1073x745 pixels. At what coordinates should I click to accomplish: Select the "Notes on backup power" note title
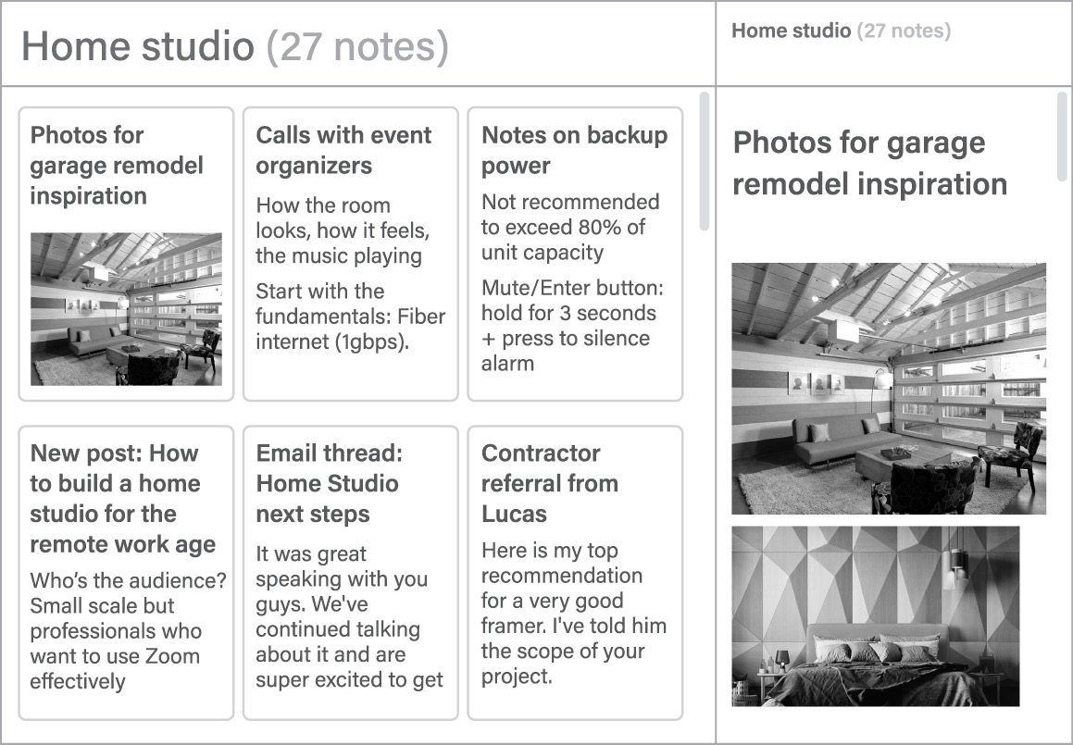[574, 150]
